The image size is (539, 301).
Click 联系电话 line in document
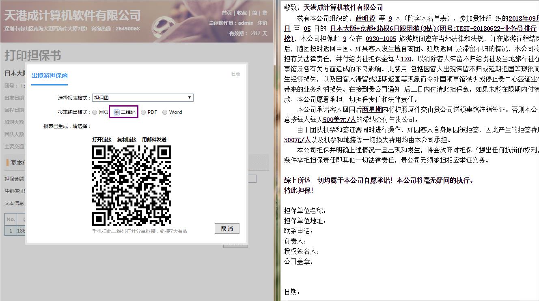coord(298,231)
